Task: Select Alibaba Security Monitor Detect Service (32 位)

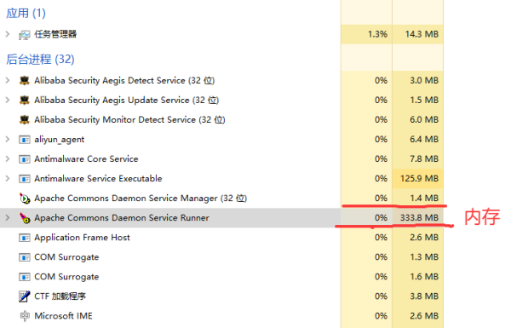Action: pyautogui.click(x=129, y=119)
